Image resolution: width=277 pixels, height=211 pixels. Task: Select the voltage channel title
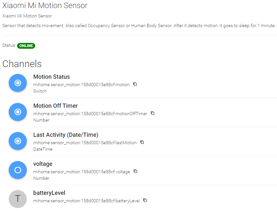pyautogui.click(x=43, y=164)
